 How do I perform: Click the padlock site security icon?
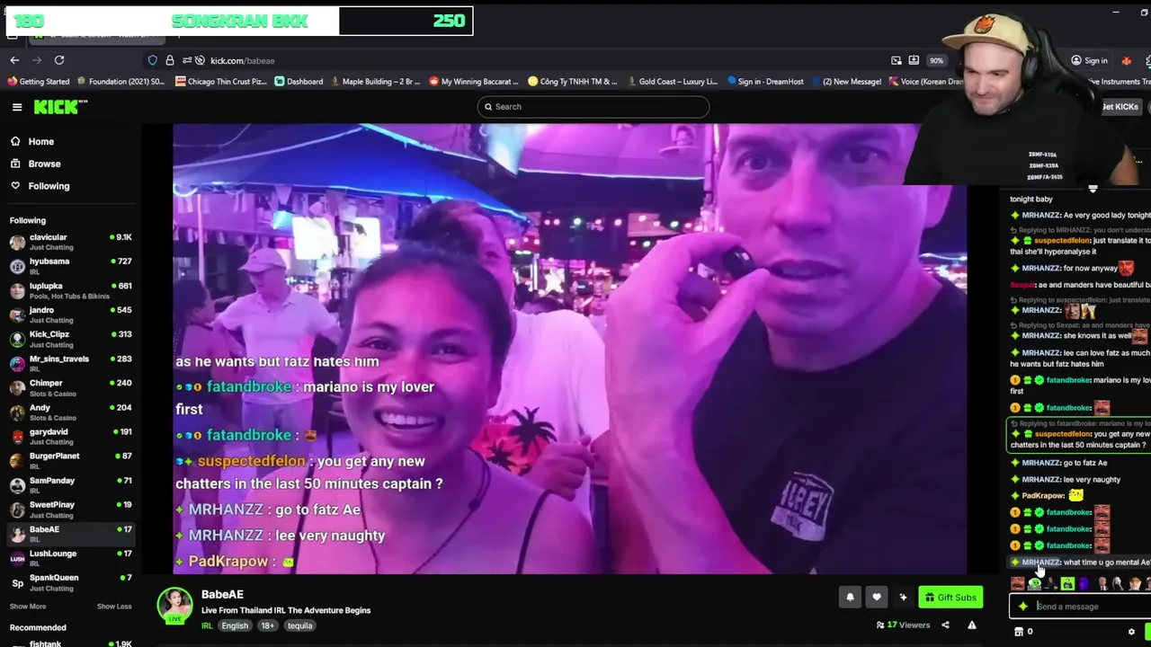click(170, 60)
